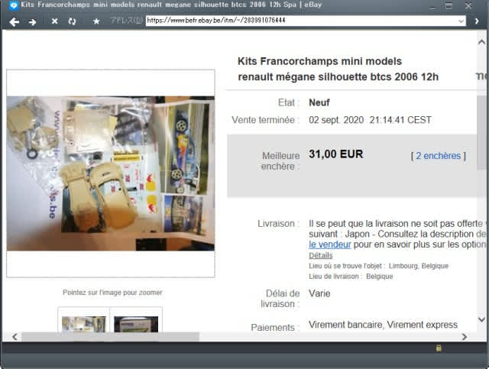Screen dimensions: 489x369
Task: Open the 2 enchères bid history link
Action: (x=438, y=156)
